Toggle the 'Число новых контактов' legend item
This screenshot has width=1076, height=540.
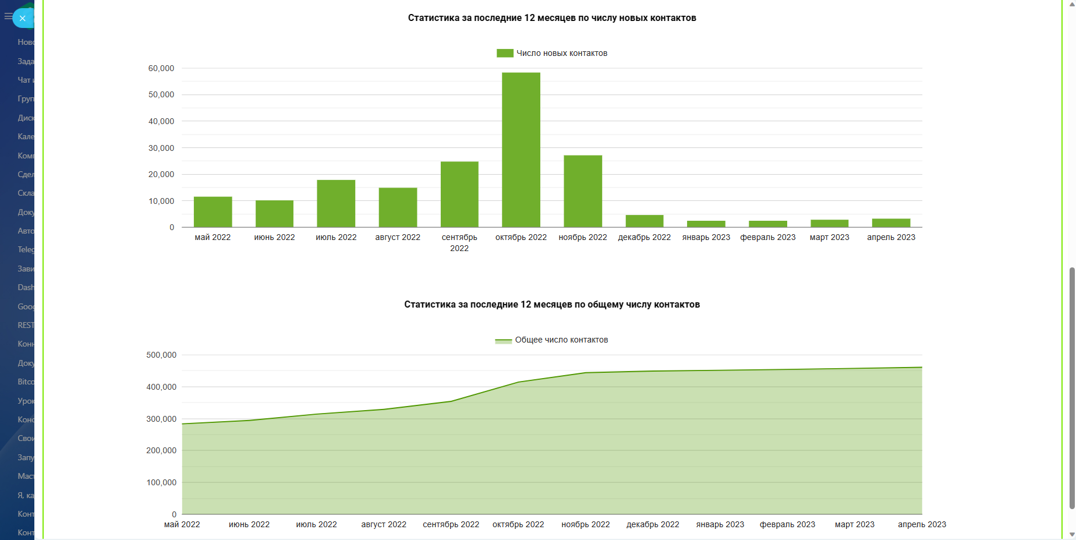pyautogui.click(x=552, y=53)
